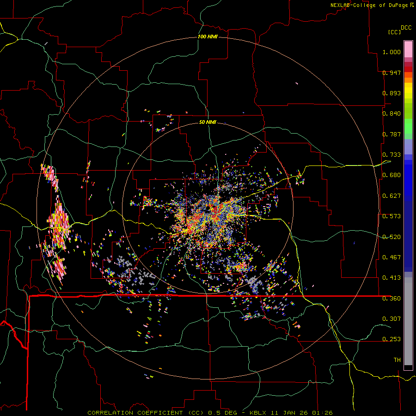Click the 0.947 color scale value
The height and width of the screenshot is (416, 416).
tap(392, 73)
